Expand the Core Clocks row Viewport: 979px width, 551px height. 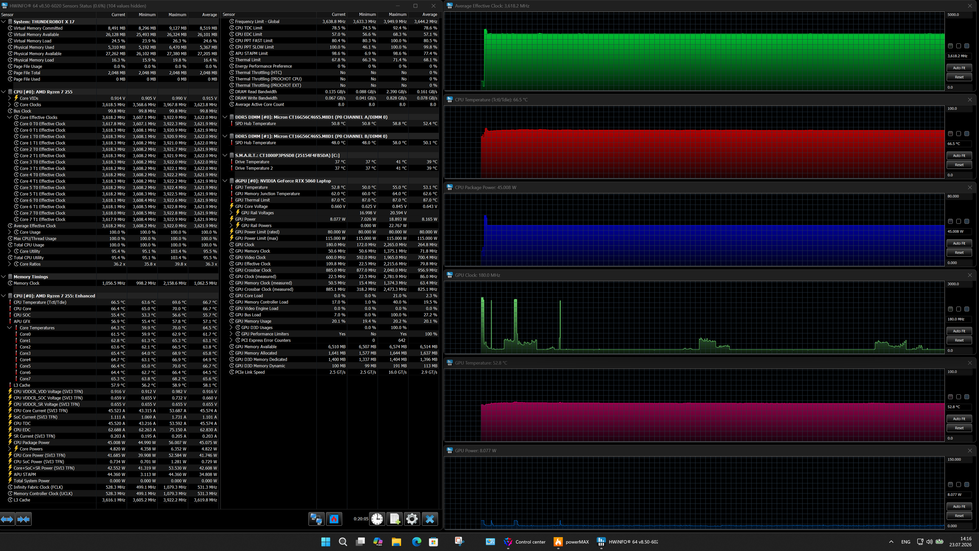click(9, 104)
